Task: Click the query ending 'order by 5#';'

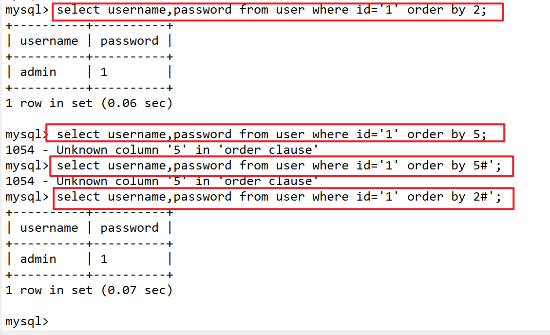Action: coord(279,166)
